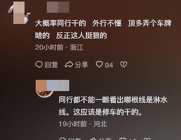Click the share arrow icon under the first comment

[69, 64]
